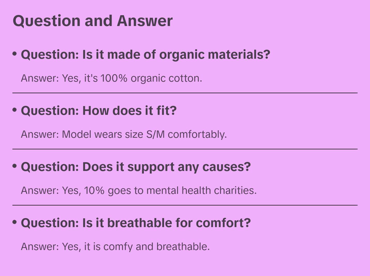Click the '10%' figure in the charities answer

[x=94, y=191]
